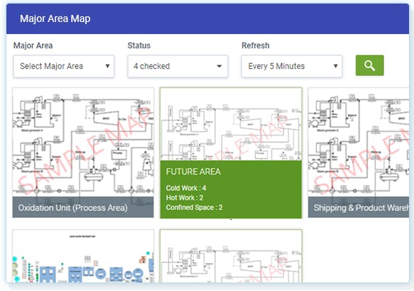Open the bottom-left blue equipment layout thumbnail
Screen dimensions: 414x291
pyautogui.click(x=83, y=256)
